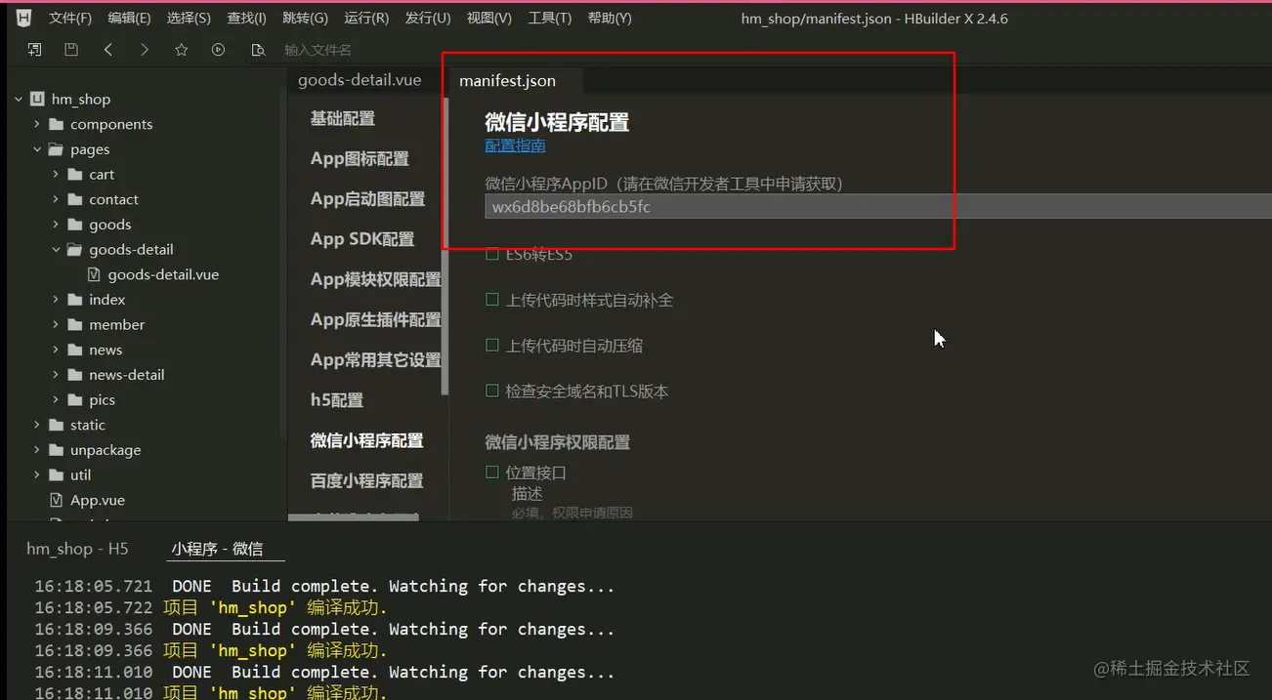
Task: Click the 16:18:09.366 编译成功 log line
Action: (211, 650)
